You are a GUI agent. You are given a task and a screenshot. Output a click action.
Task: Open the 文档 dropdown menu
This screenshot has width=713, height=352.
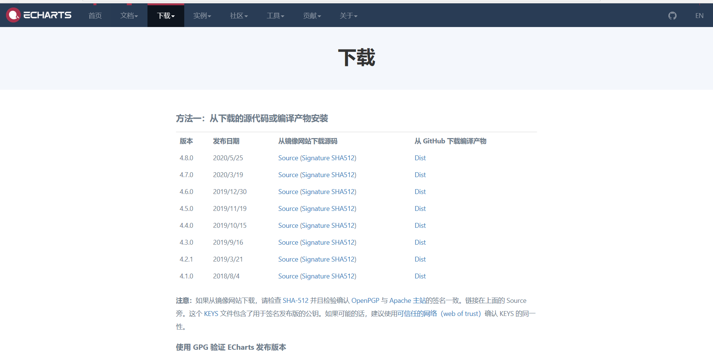(129, 15)
